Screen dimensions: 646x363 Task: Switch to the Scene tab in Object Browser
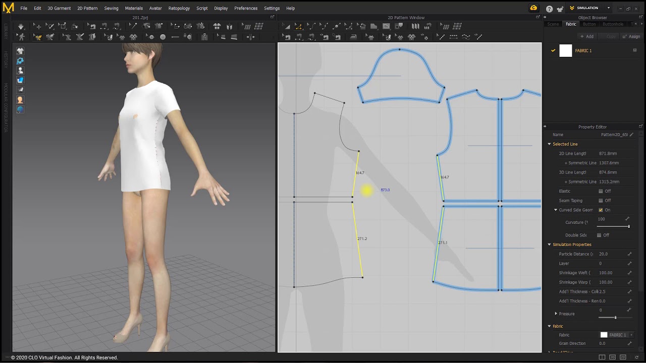pyautogui.click(x=553, y=24)
